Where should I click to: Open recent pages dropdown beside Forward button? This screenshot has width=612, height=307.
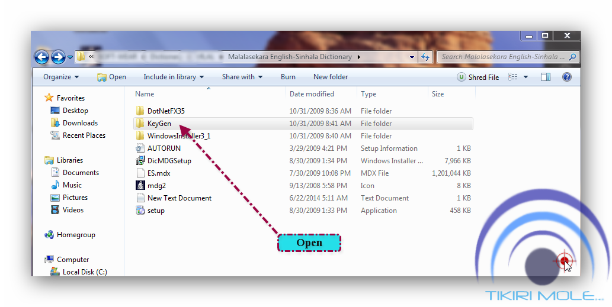[70, 57]
